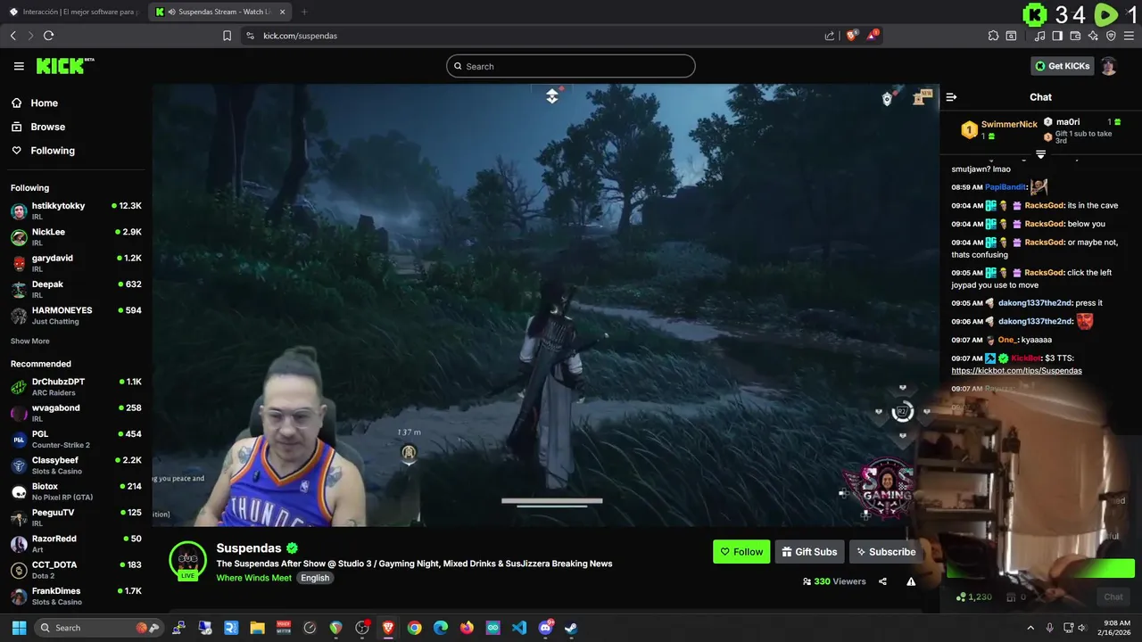View site information icon
Image resolution: width=1142 pixels, height=642 pixels.
pos(250,36)
